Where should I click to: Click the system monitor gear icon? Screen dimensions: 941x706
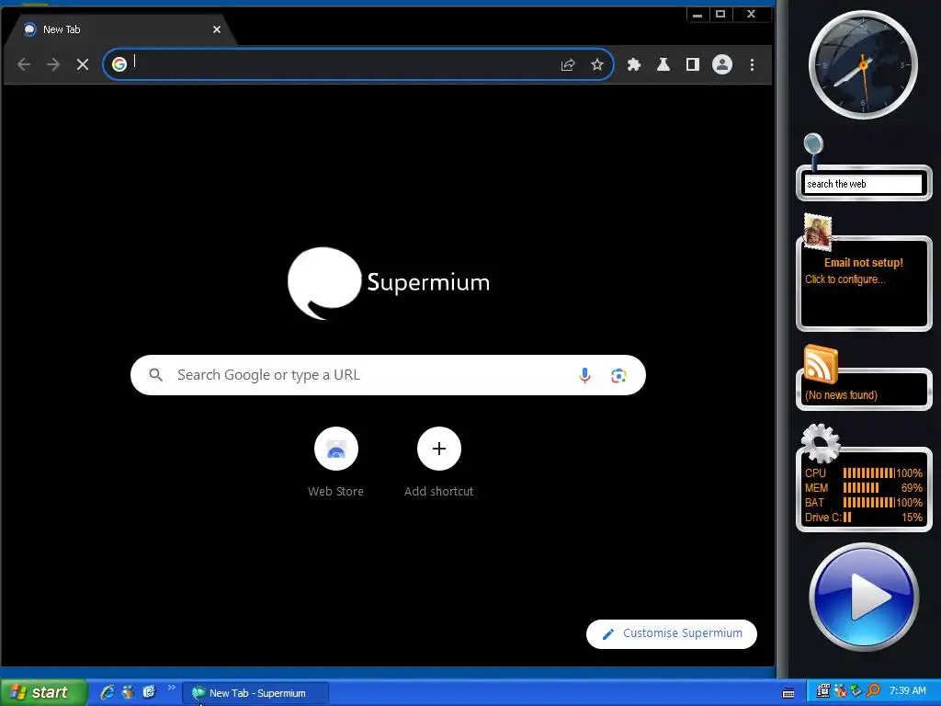point(821,444)
